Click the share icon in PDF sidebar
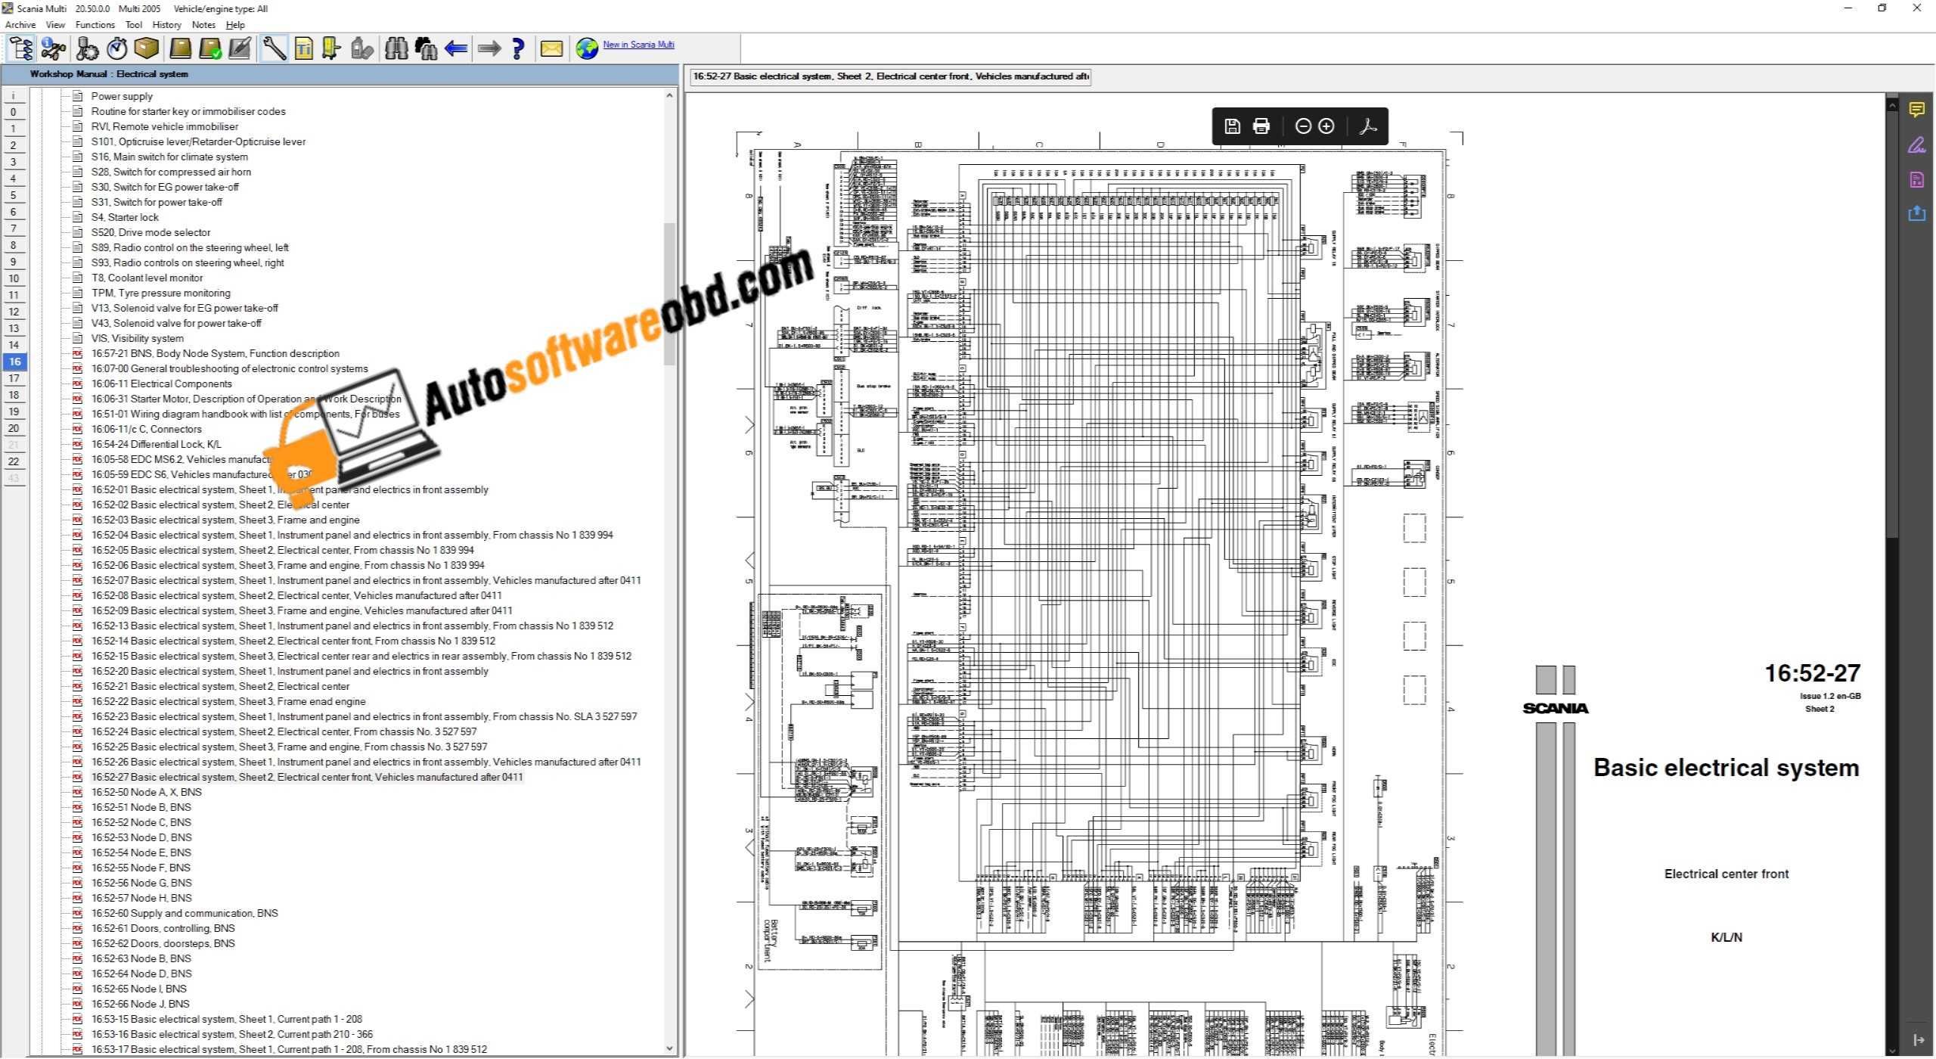 tap(1916, 214)
